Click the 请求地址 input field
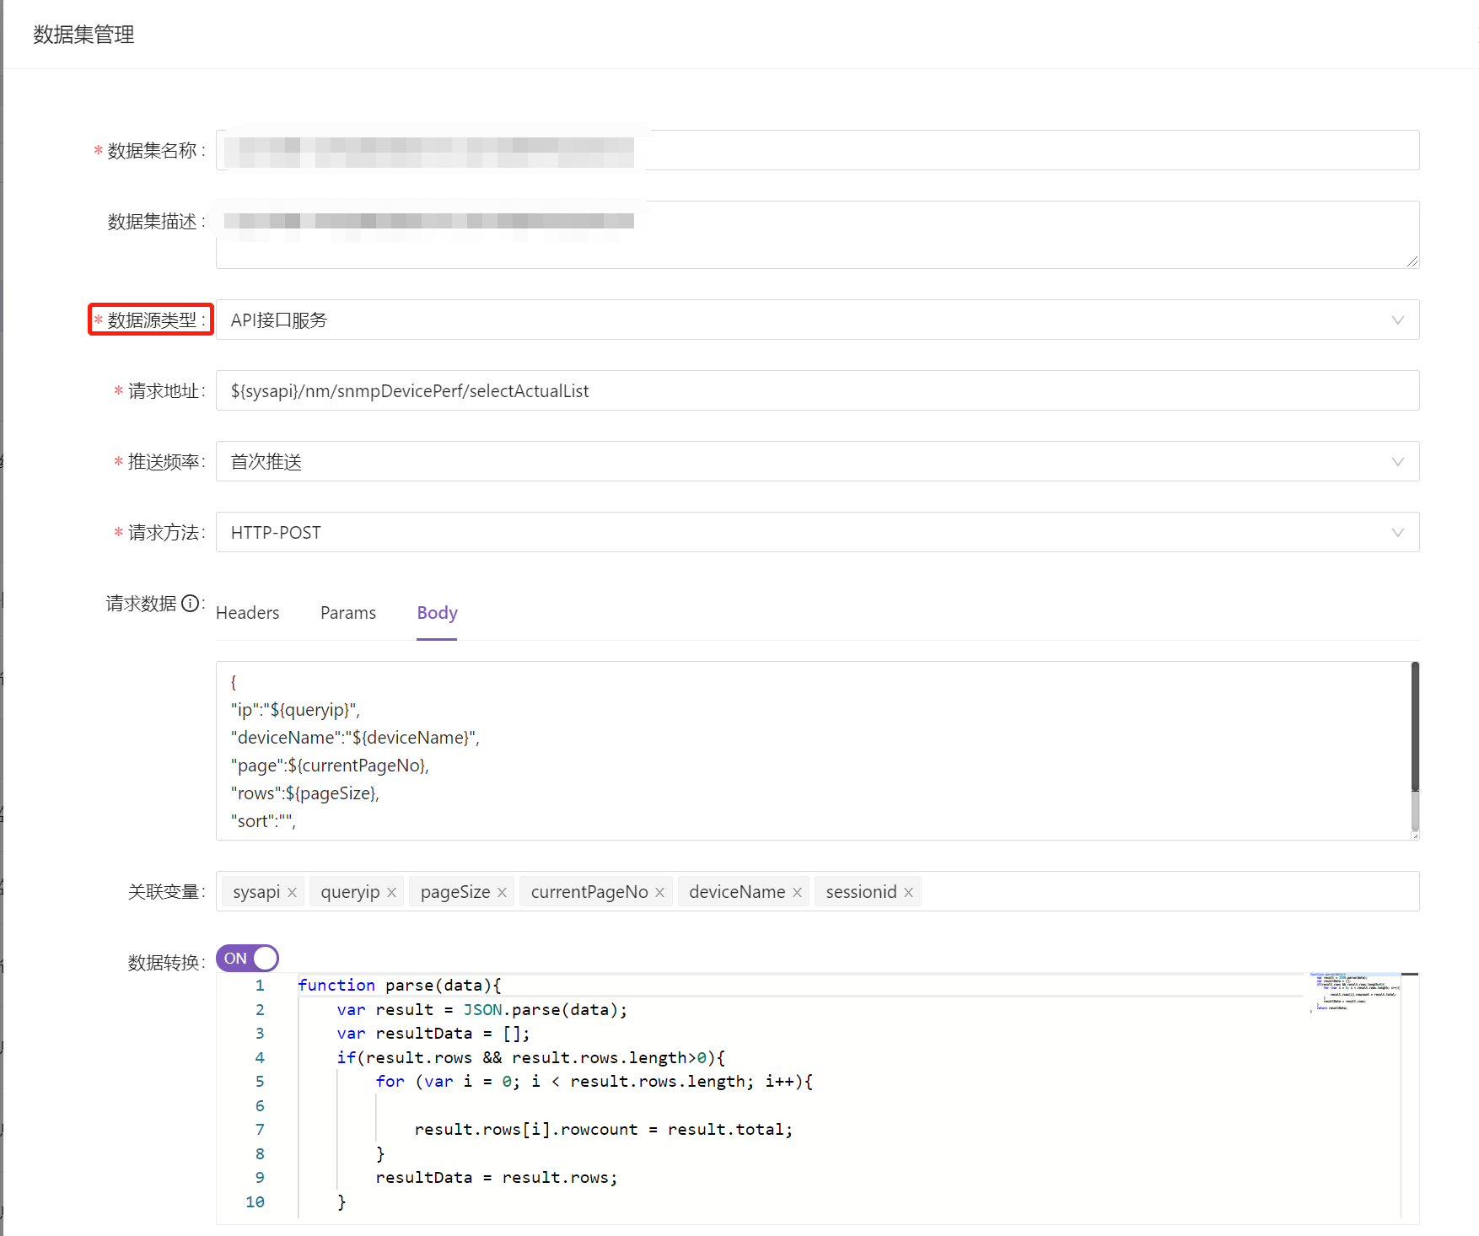The image size is (1479, 1236). 817,390
